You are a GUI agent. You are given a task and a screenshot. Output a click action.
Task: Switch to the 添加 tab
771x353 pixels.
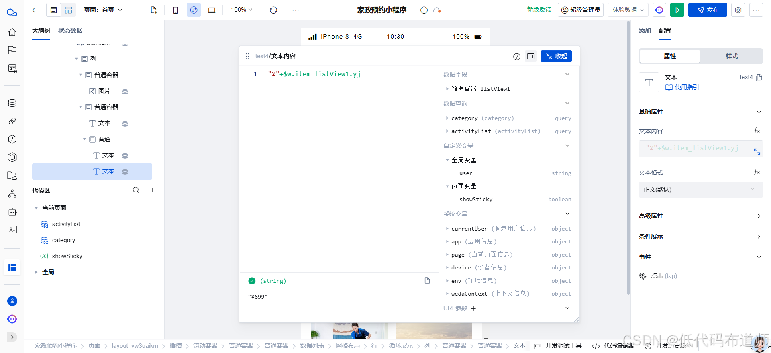tap(645, 31)
